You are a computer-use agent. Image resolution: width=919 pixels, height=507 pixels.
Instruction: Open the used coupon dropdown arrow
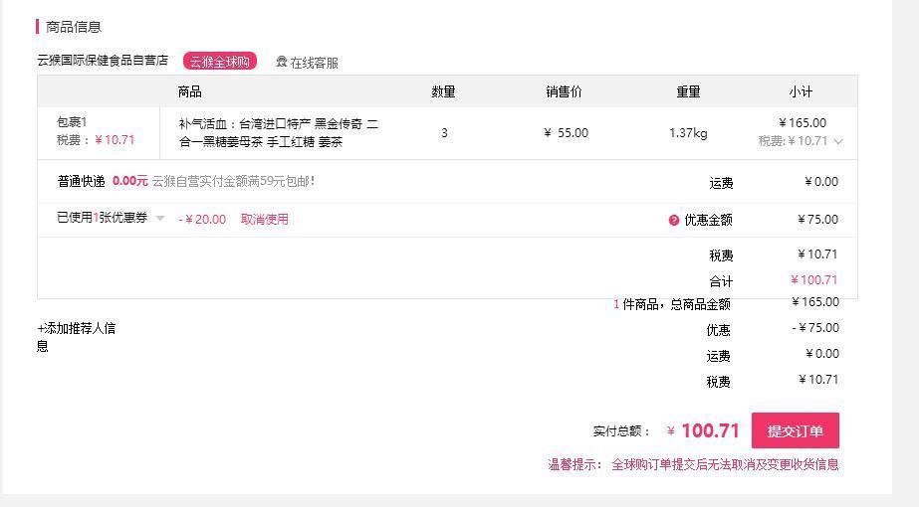[160, 219]
